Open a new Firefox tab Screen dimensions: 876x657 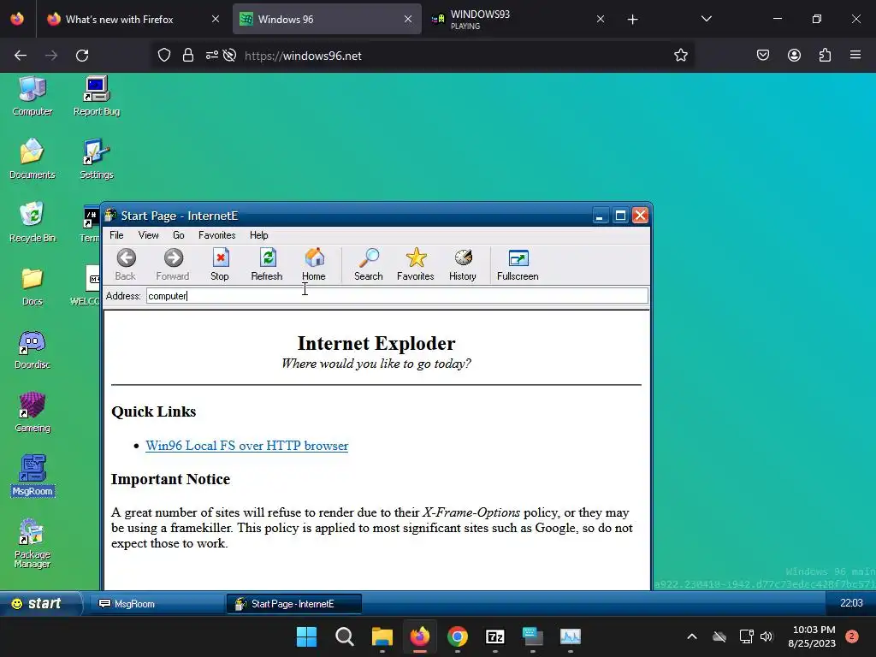pos(632,20)
